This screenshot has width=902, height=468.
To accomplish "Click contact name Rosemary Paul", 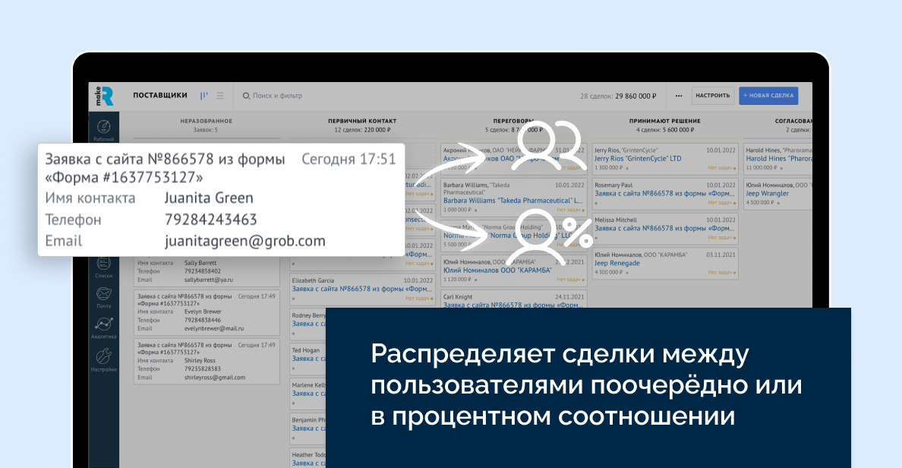I will point(613,185).
